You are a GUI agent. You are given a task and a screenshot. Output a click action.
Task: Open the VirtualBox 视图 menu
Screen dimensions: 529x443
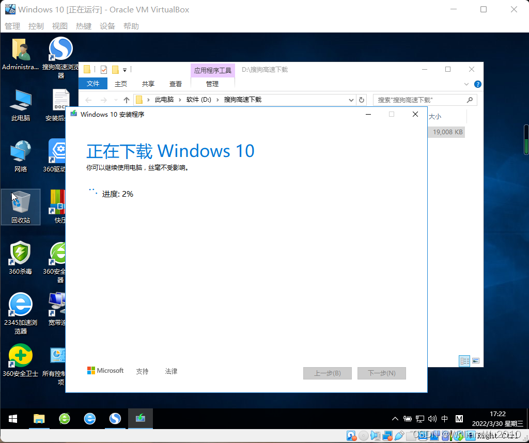(x=60, y=26)
